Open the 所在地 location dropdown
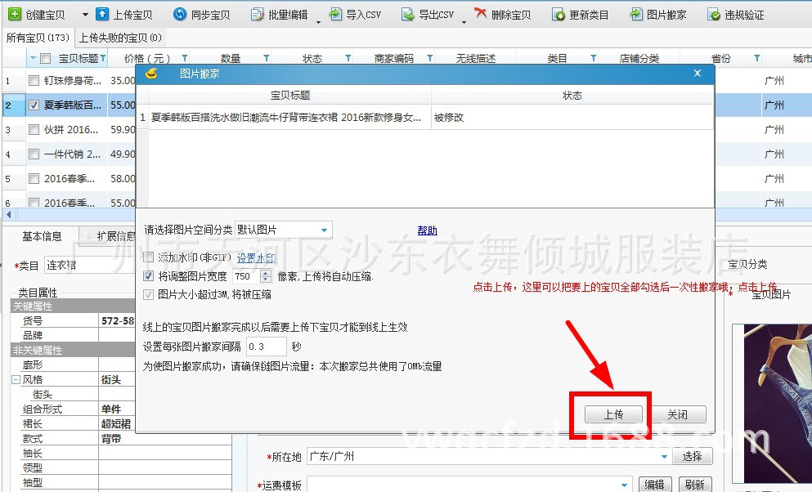812x492 pixels. click(x=664, y=456)
